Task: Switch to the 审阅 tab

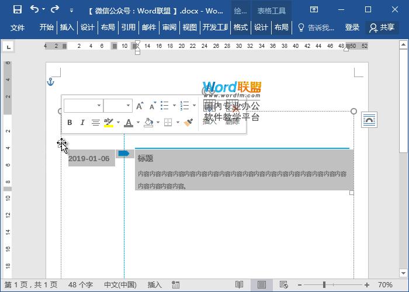Action: pos(169,27)
